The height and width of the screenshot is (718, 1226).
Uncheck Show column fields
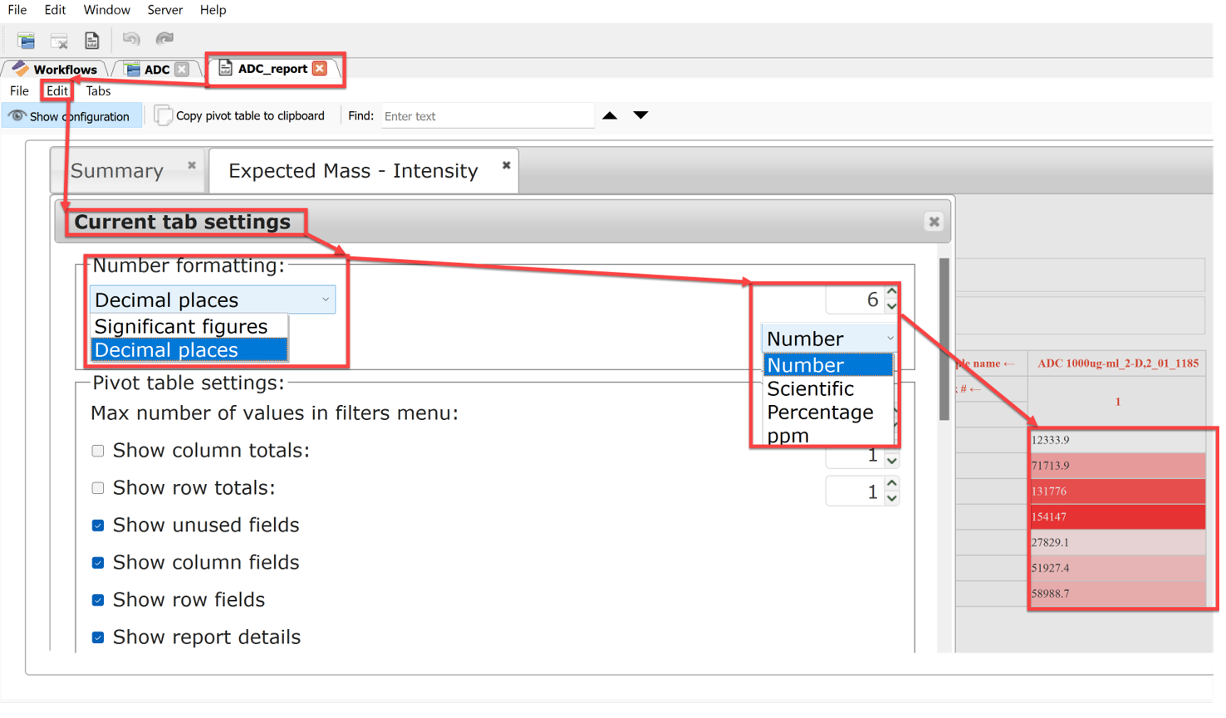pos(98,563)
